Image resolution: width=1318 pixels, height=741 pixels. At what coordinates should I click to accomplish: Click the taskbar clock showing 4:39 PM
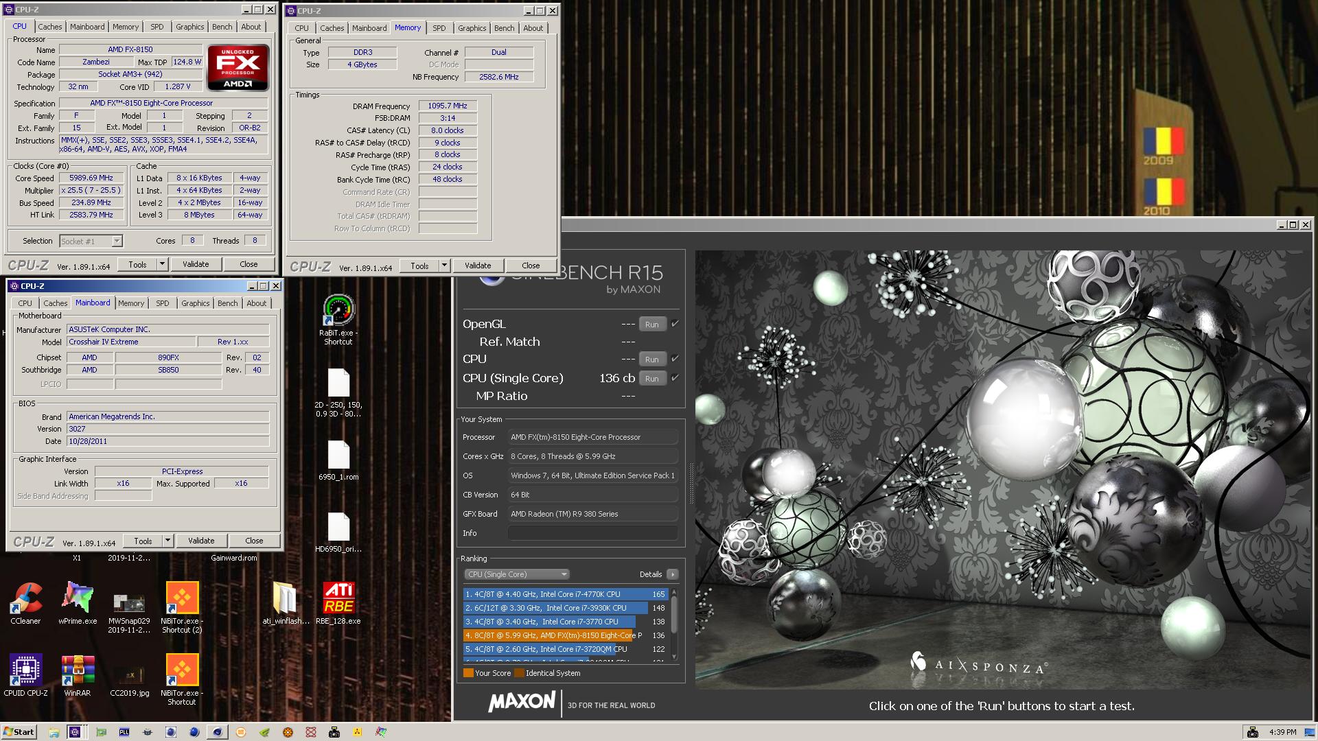click(x=1282, y=732)
